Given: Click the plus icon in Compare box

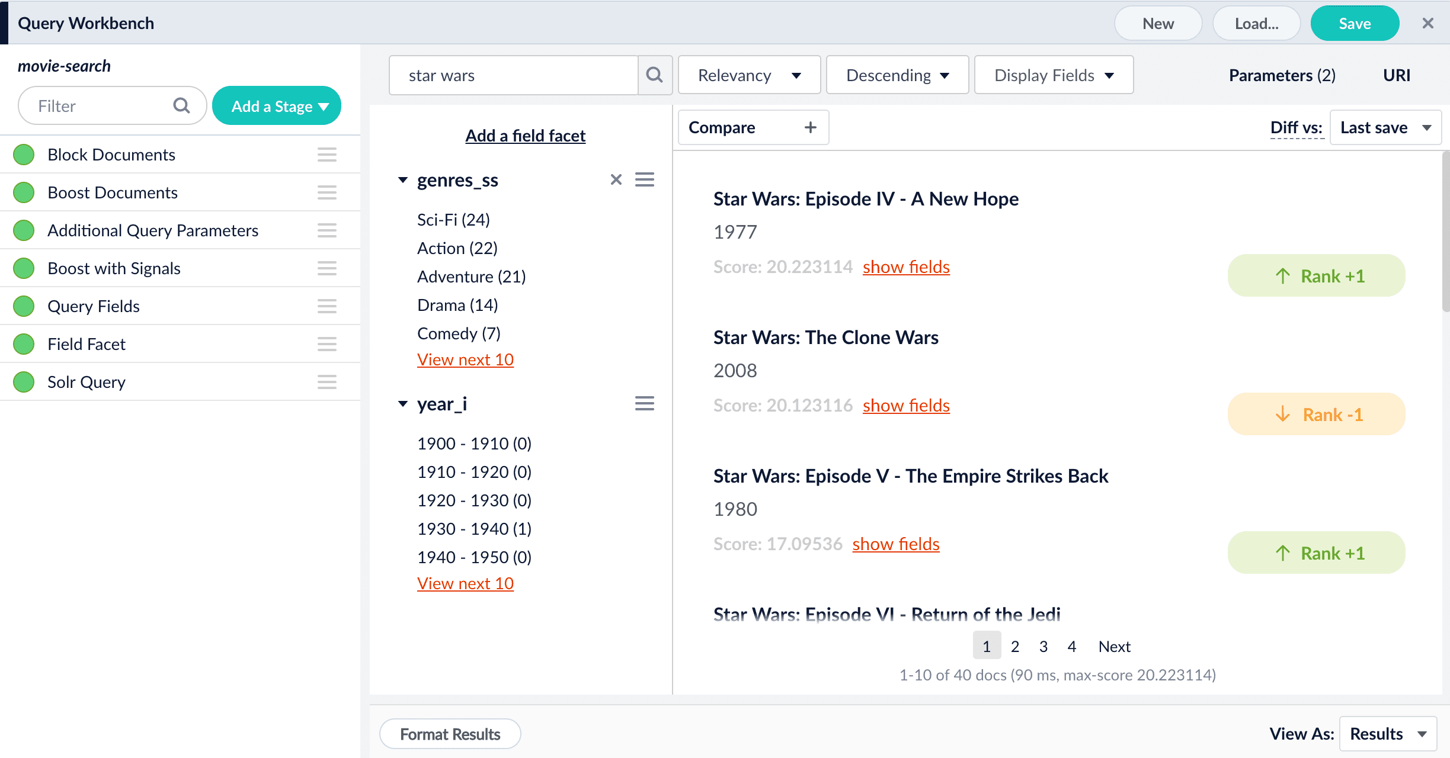Looking at the screenshot, I should [810, 127].
